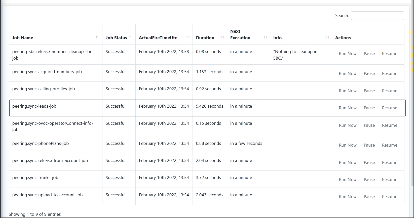Click the February 10th 2022, 13:58 cell
The image size is (414, 218).
point(164,52)
